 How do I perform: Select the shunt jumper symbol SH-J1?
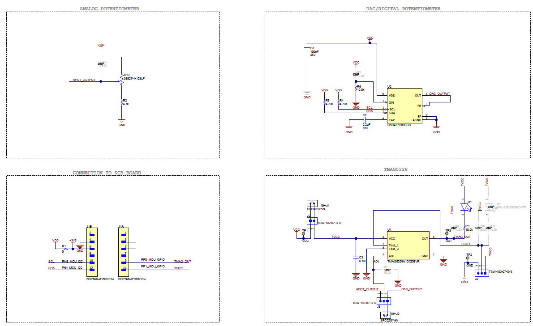[x=312, y=203]
